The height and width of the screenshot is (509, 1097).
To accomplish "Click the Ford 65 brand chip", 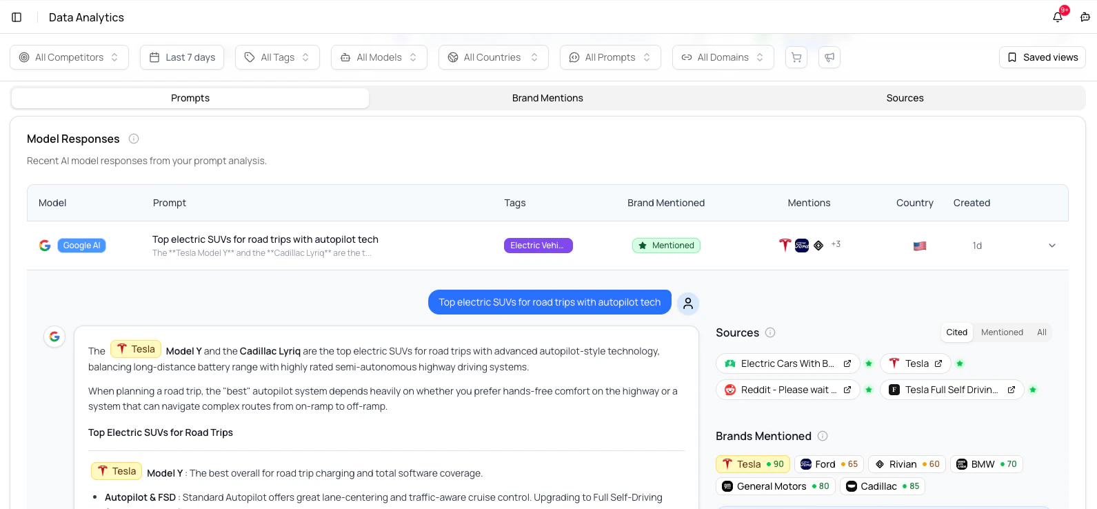I will pyautogui.click(x=829, y=464).
